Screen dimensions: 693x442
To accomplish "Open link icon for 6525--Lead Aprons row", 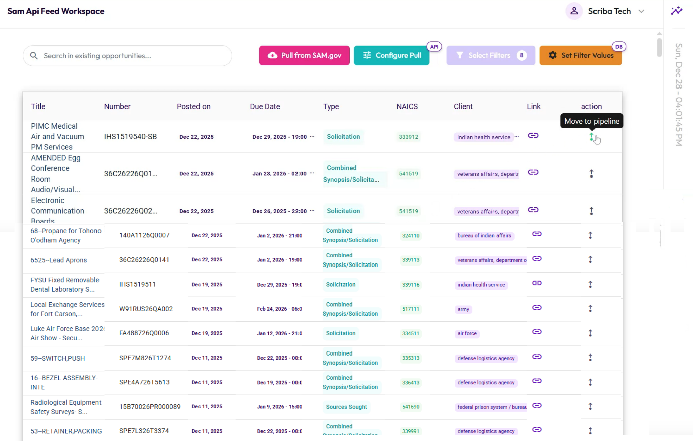I will pos(537,258).
